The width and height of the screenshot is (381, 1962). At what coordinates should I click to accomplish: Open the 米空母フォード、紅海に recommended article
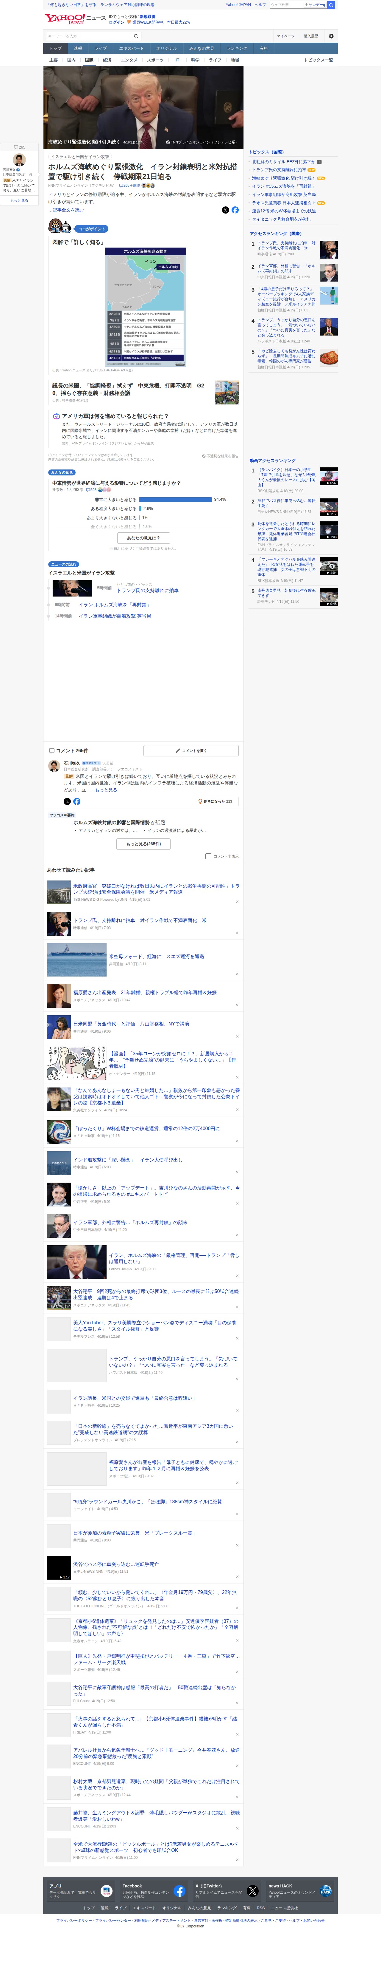coord(156,956)
